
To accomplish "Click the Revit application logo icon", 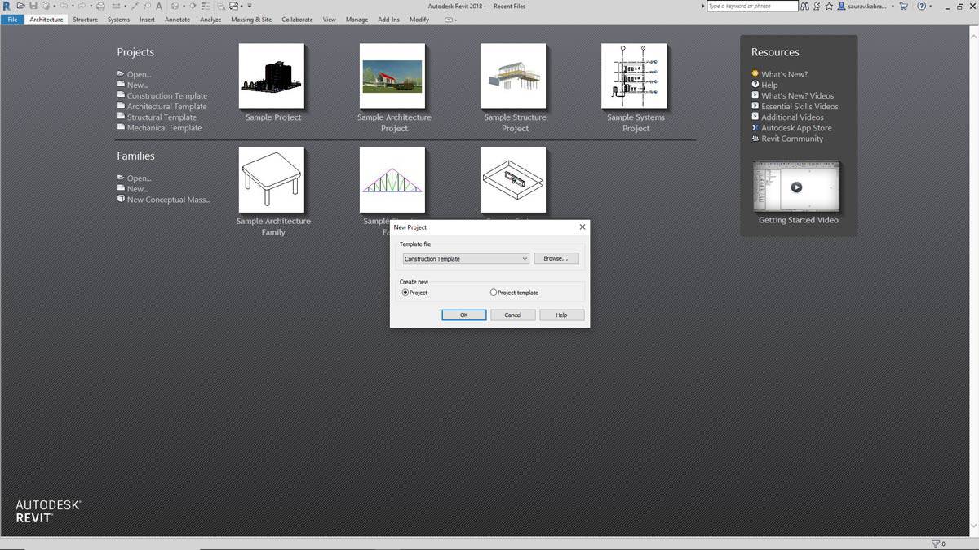I will (x=7, y=6).
